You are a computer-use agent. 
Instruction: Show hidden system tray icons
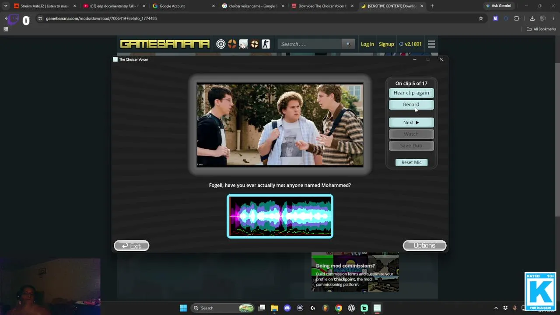click(496, 308)
